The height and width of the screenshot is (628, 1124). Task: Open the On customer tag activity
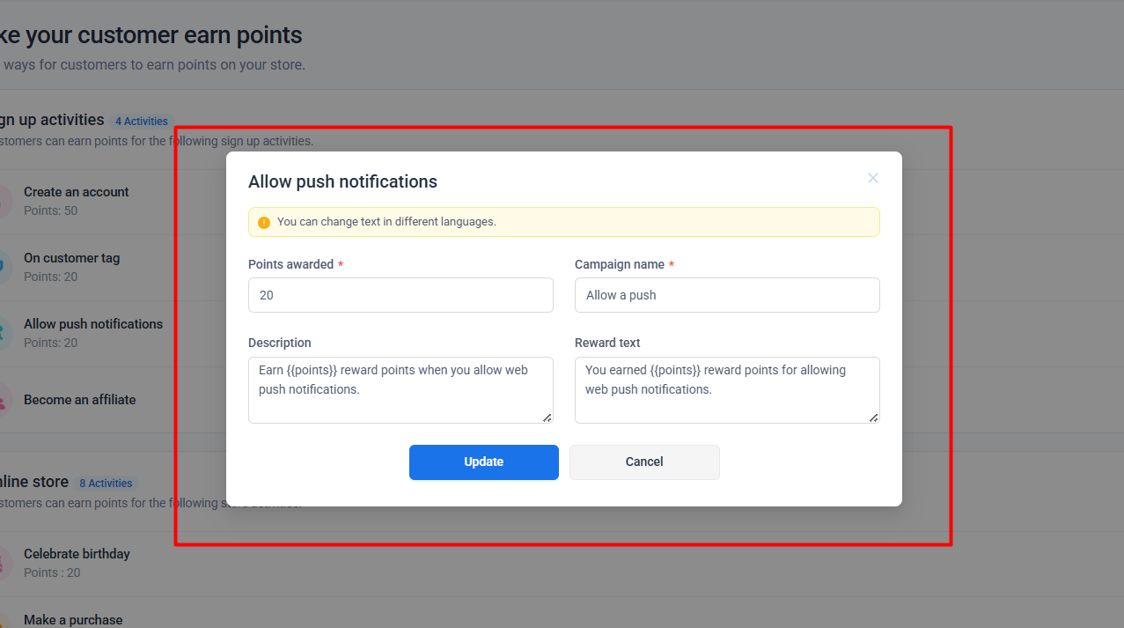pyautogui.click(x=71, y=258)
